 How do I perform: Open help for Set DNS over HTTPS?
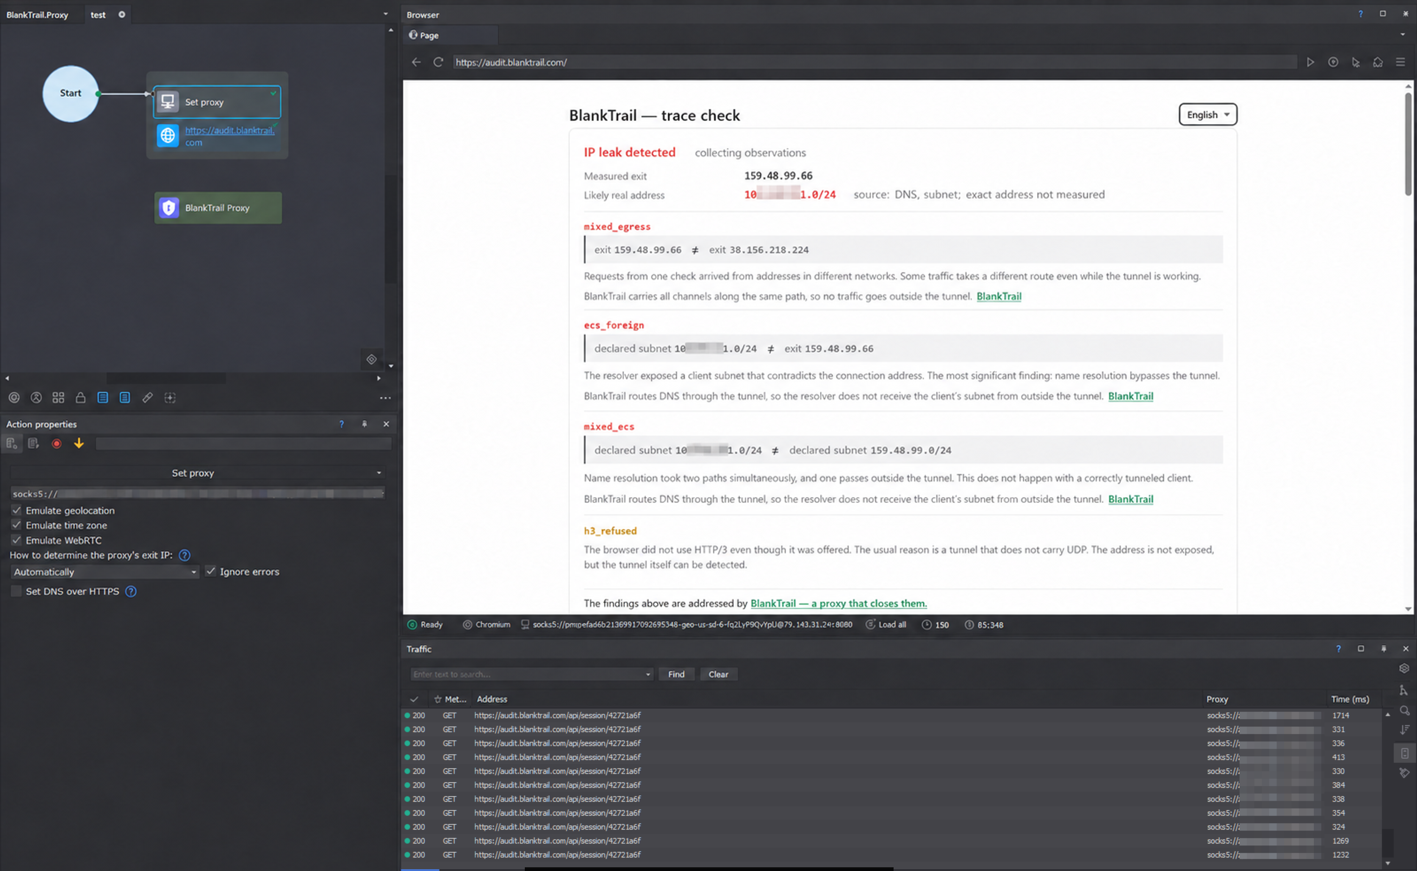[131, 592]
